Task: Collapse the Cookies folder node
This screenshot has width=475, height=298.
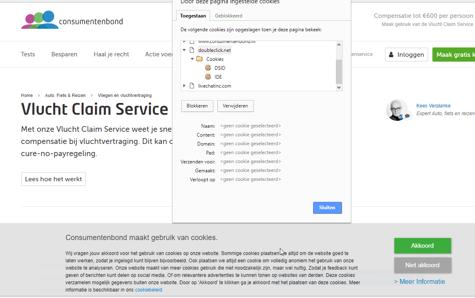Action: (x=192, y=59)
